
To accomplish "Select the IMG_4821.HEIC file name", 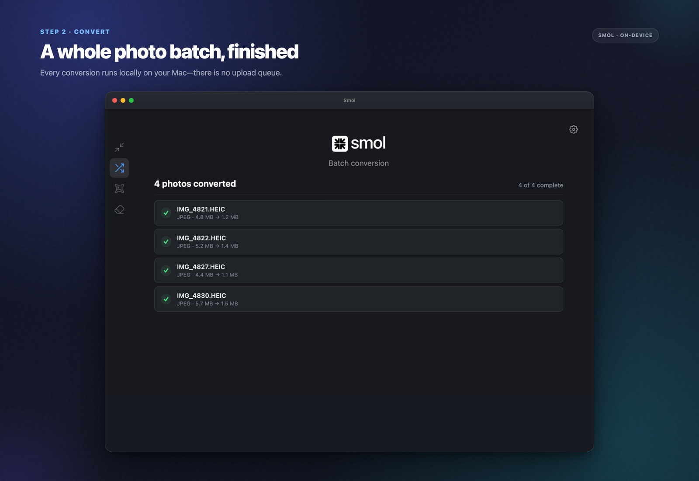I will tap(201, 209).
